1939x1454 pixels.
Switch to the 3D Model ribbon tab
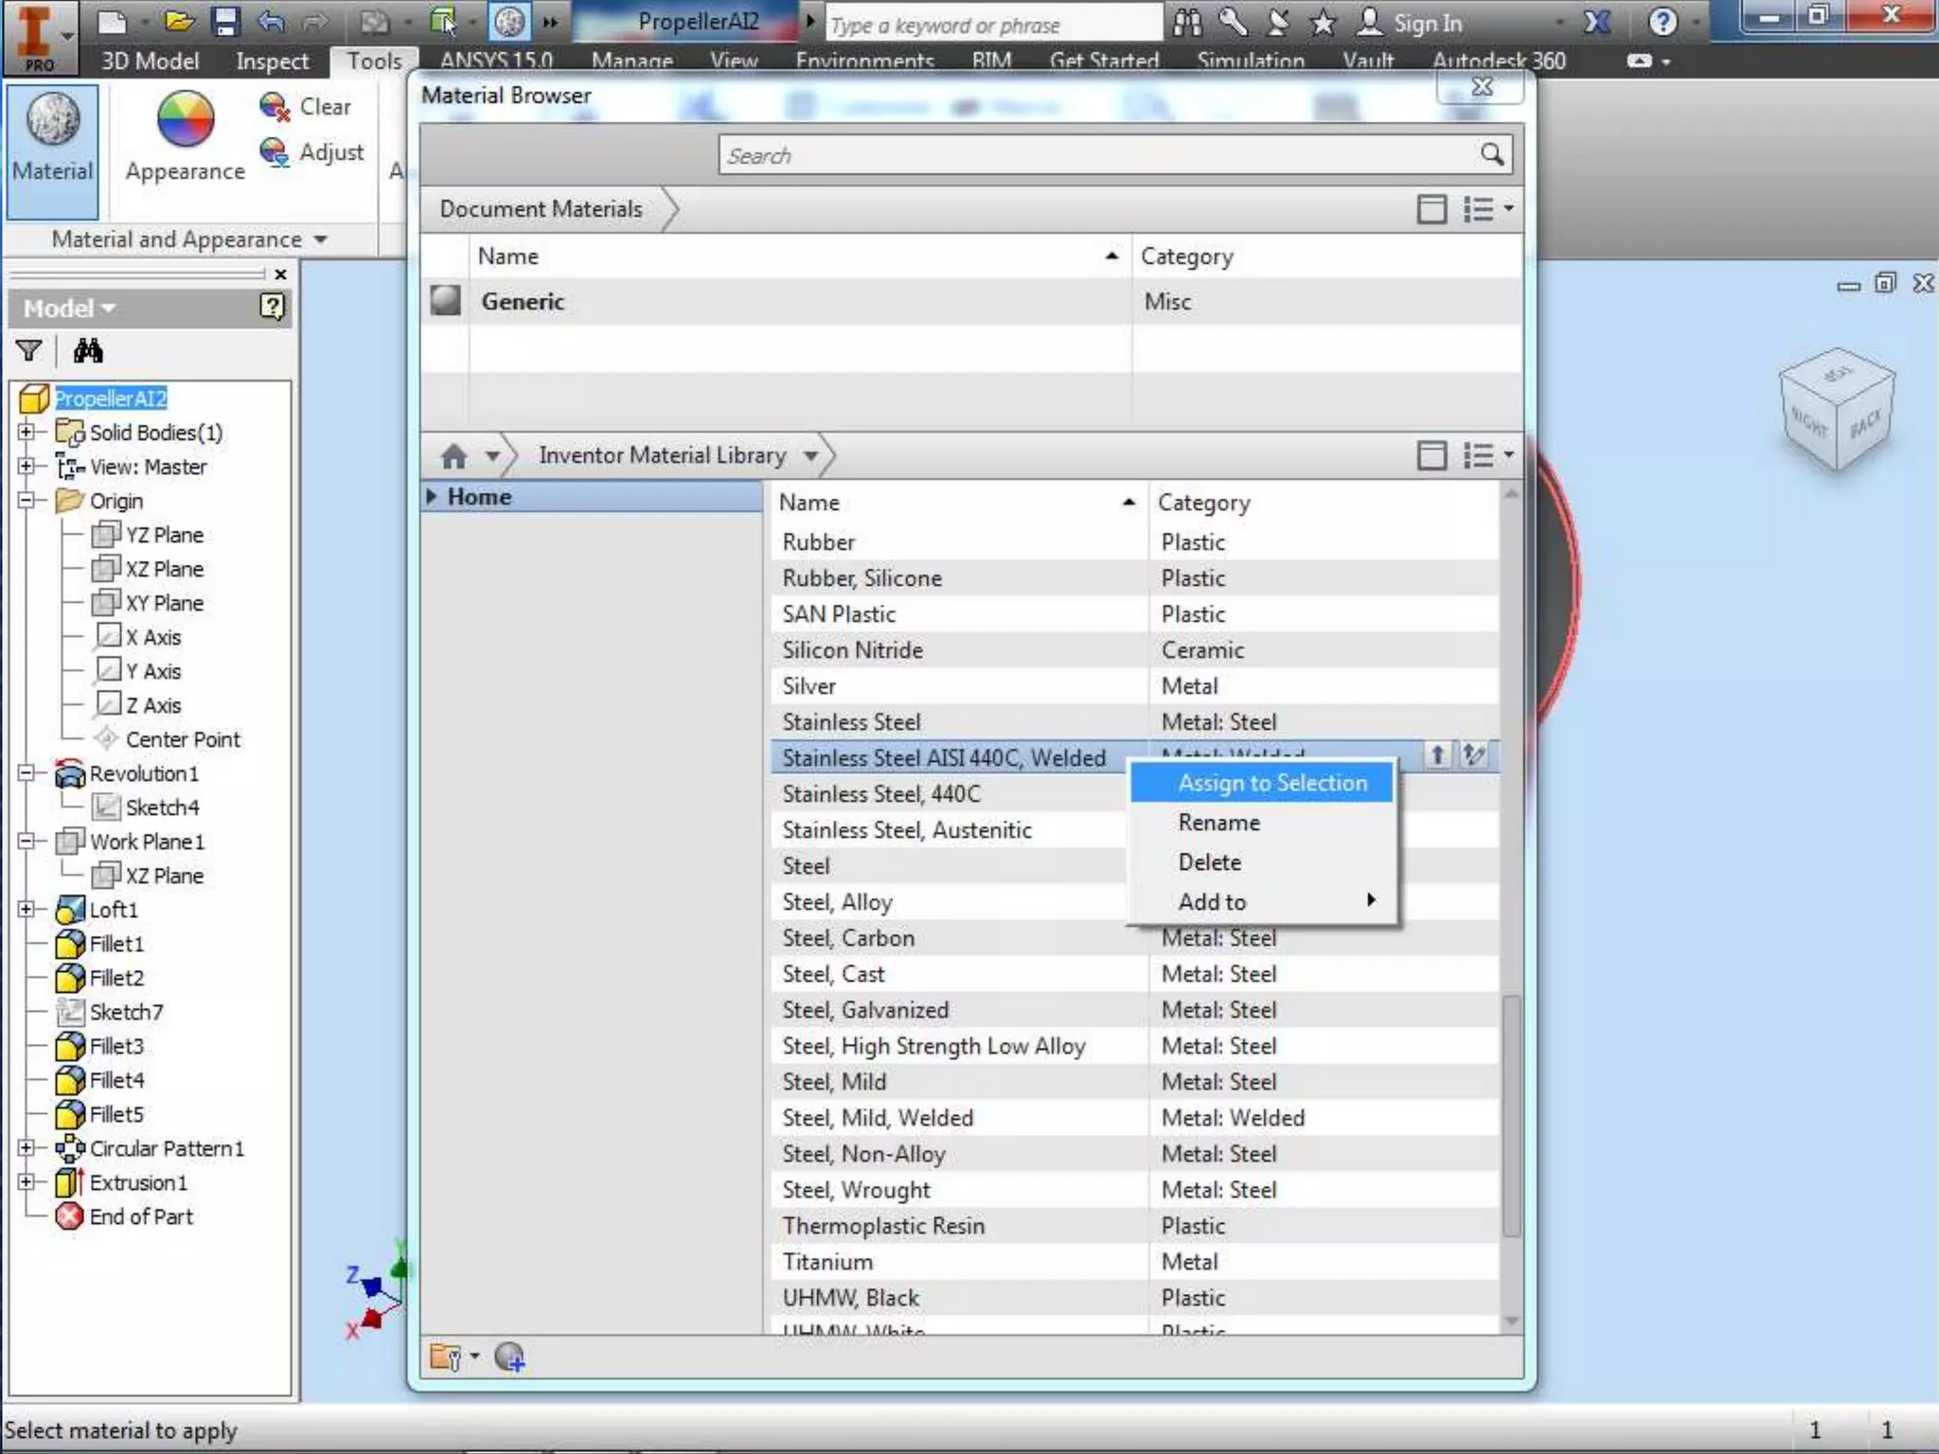150,61
